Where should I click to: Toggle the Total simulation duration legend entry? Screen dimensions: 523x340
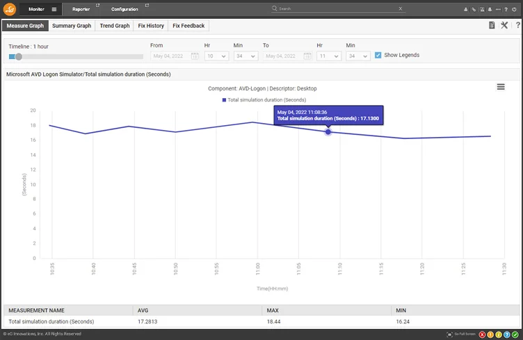[264, 99]
